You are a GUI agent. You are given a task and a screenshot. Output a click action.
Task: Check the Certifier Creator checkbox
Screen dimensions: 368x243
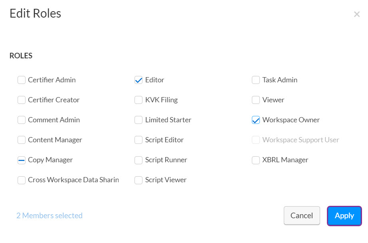pos(22,100)
